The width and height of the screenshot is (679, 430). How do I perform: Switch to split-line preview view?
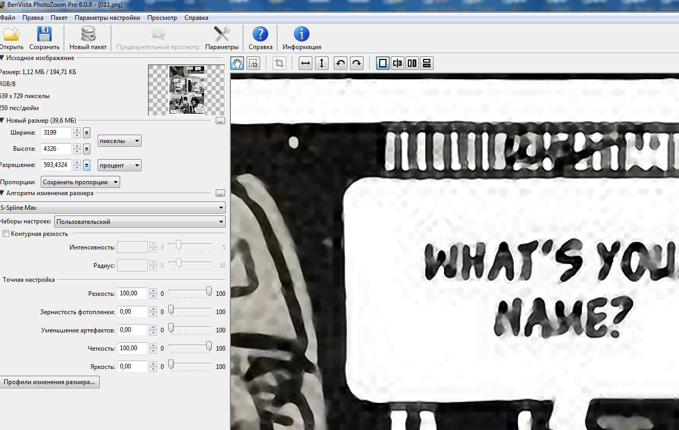point(397,63)
